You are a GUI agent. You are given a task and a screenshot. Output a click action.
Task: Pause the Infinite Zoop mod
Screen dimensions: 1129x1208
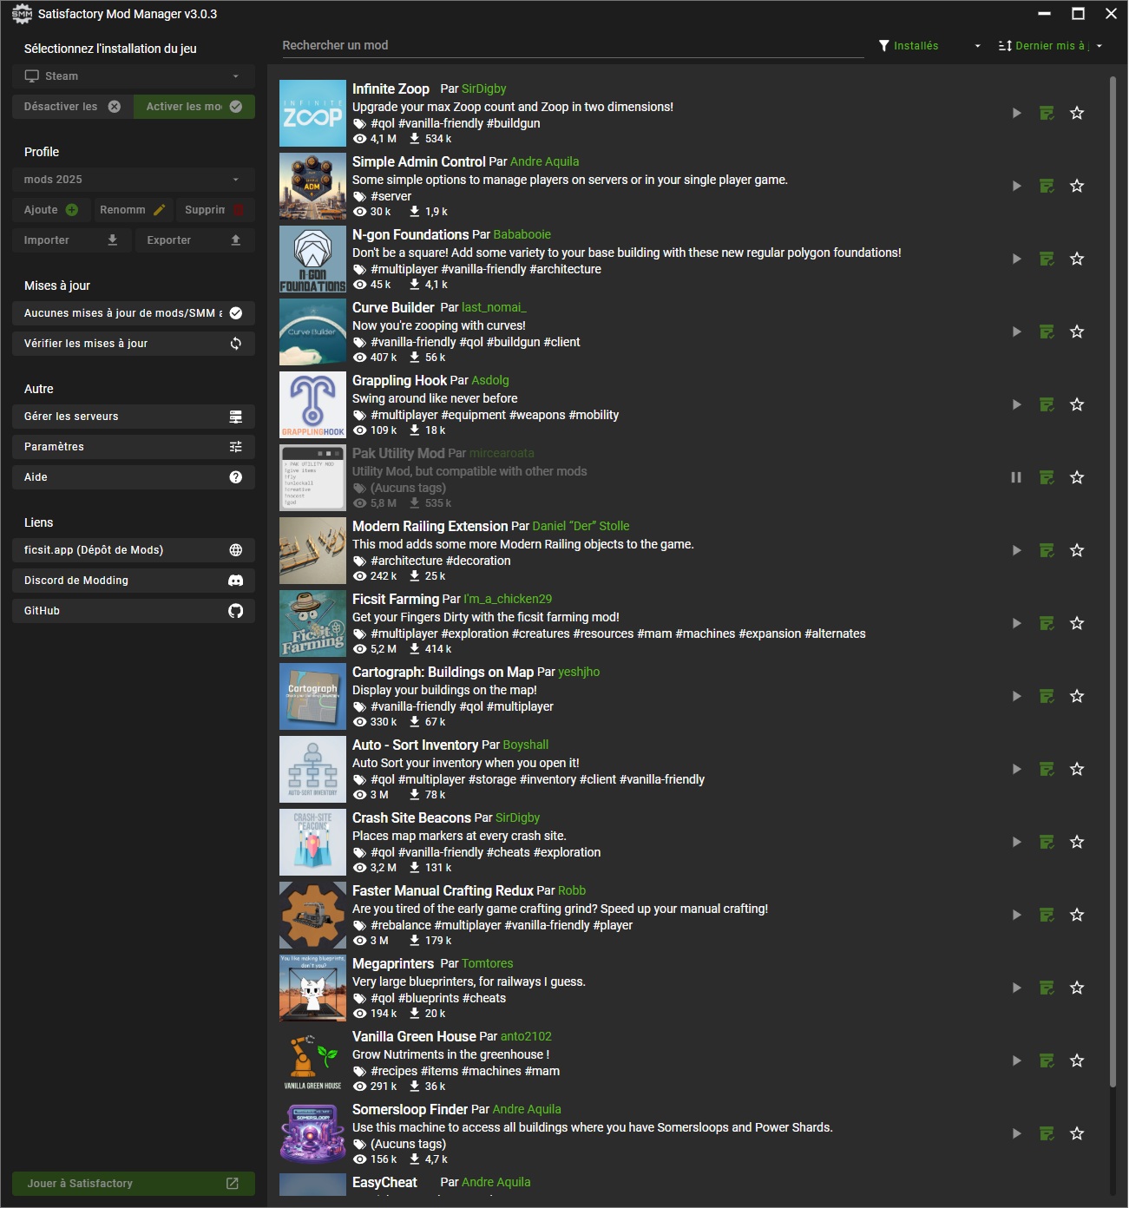click(1016, 113)
